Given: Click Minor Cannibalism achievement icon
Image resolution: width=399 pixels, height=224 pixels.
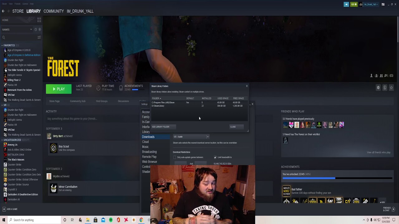Looking at the screenshot, I should click(x=54, y=188).
